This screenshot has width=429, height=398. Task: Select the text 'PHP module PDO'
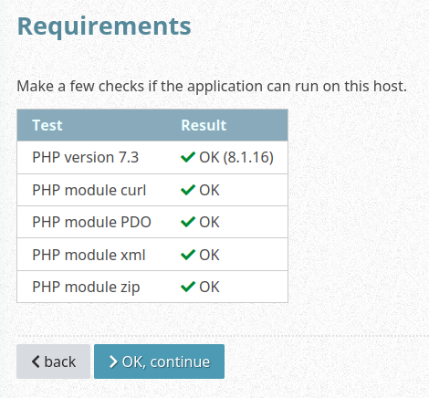[x=91, y=222]
